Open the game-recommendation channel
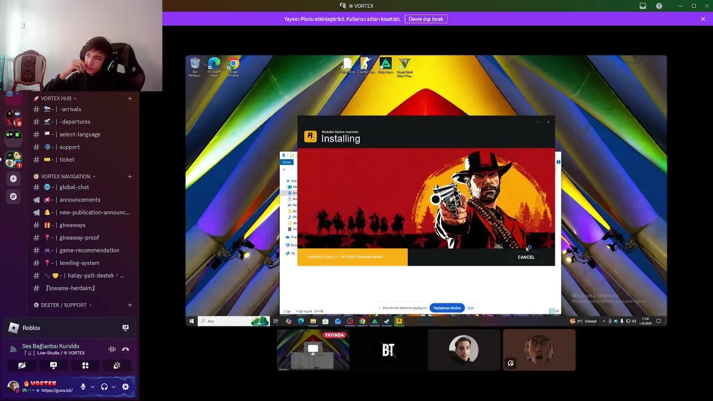 pos(84,250)
